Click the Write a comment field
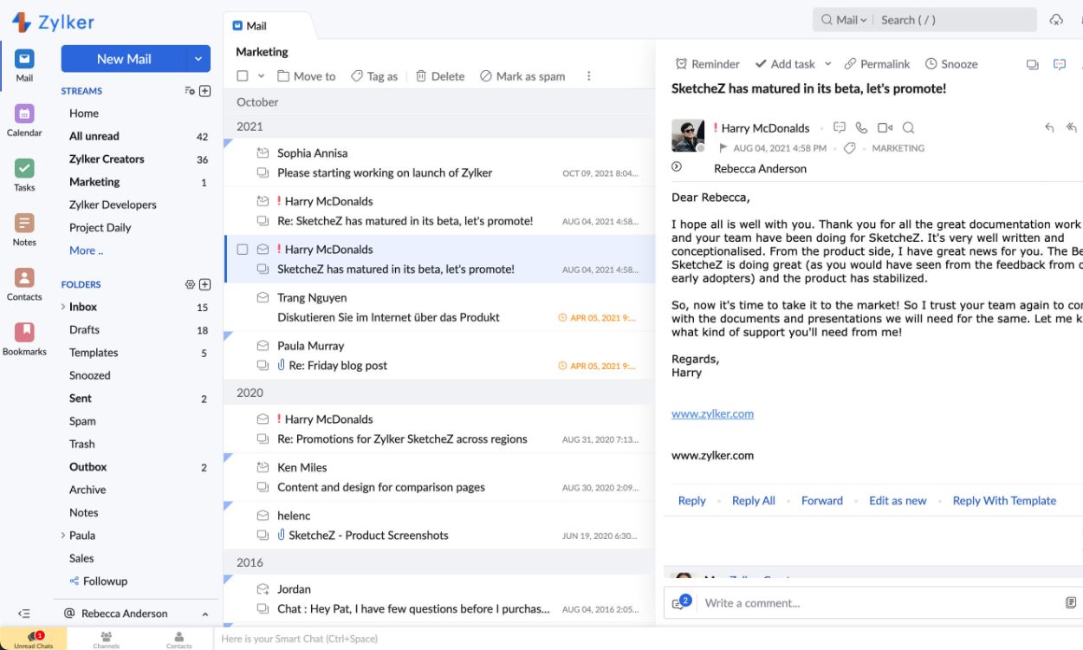 (x=780, y=602)
